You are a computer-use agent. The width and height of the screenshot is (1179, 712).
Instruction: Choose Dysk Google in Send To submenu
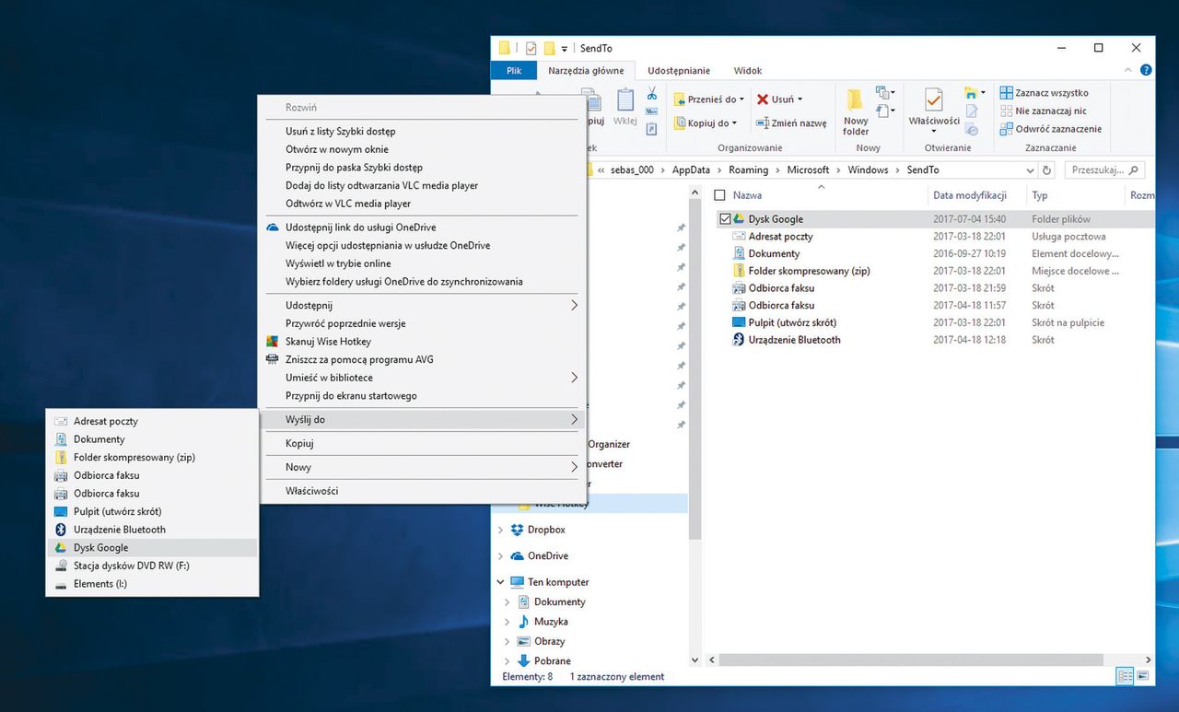(152, 547)
